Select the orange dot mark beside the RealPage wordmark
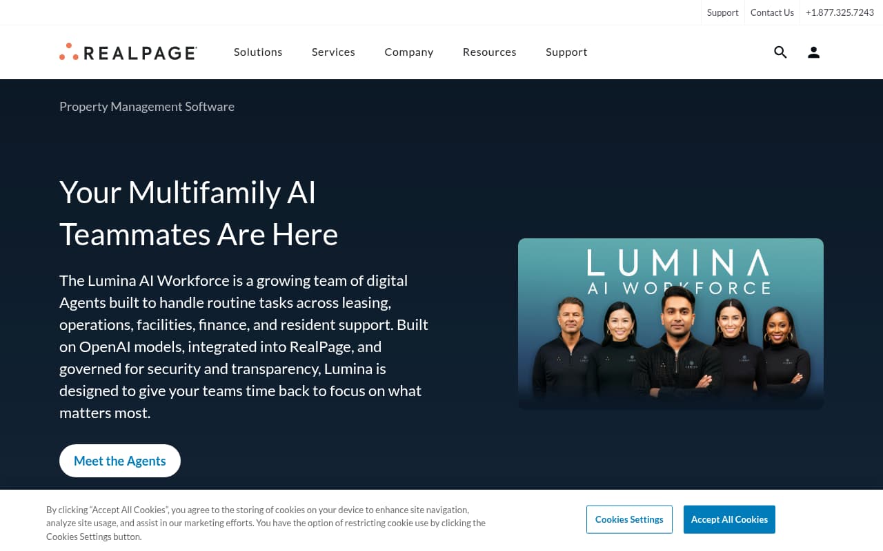The width and height of the screenshot is (883, 551). pyautogui.click(x=68, y=51)
